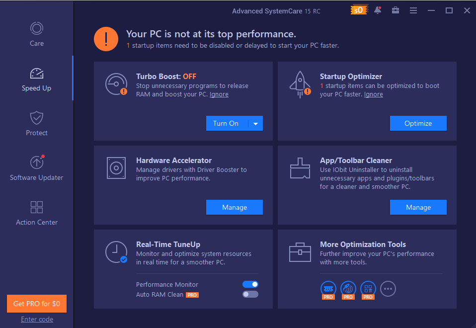Screen dimensions: 476x328
Task: Click the 'Startup Optimizer' heading
Action: [x=351, y=76]
